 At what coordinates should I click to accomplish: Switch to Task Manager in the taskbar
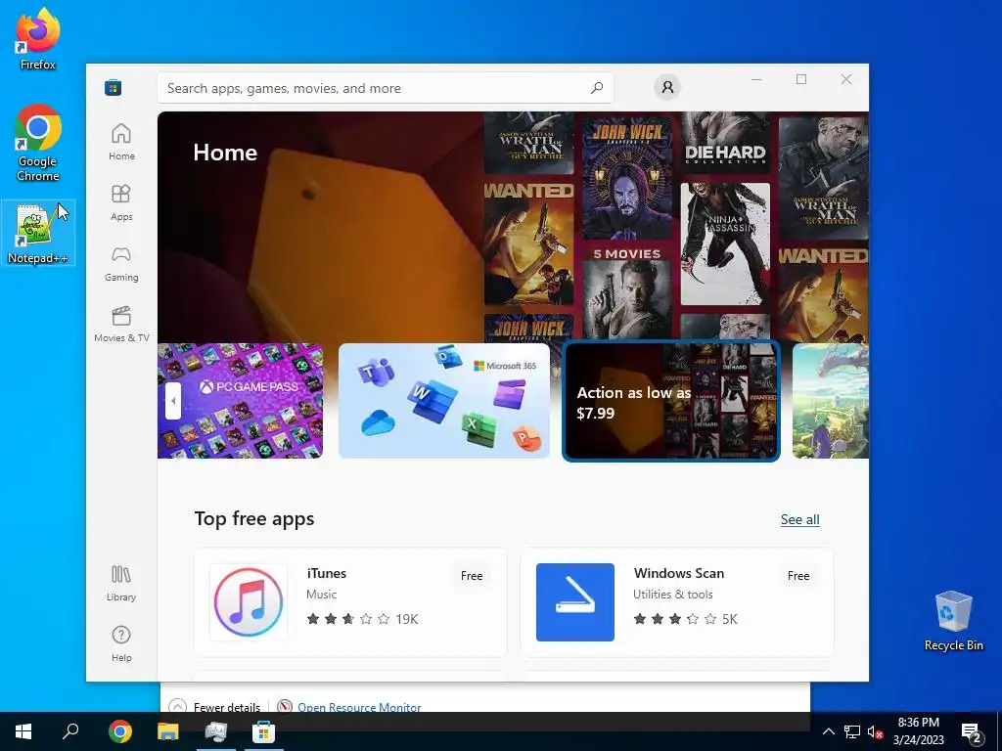pos(216,731)
